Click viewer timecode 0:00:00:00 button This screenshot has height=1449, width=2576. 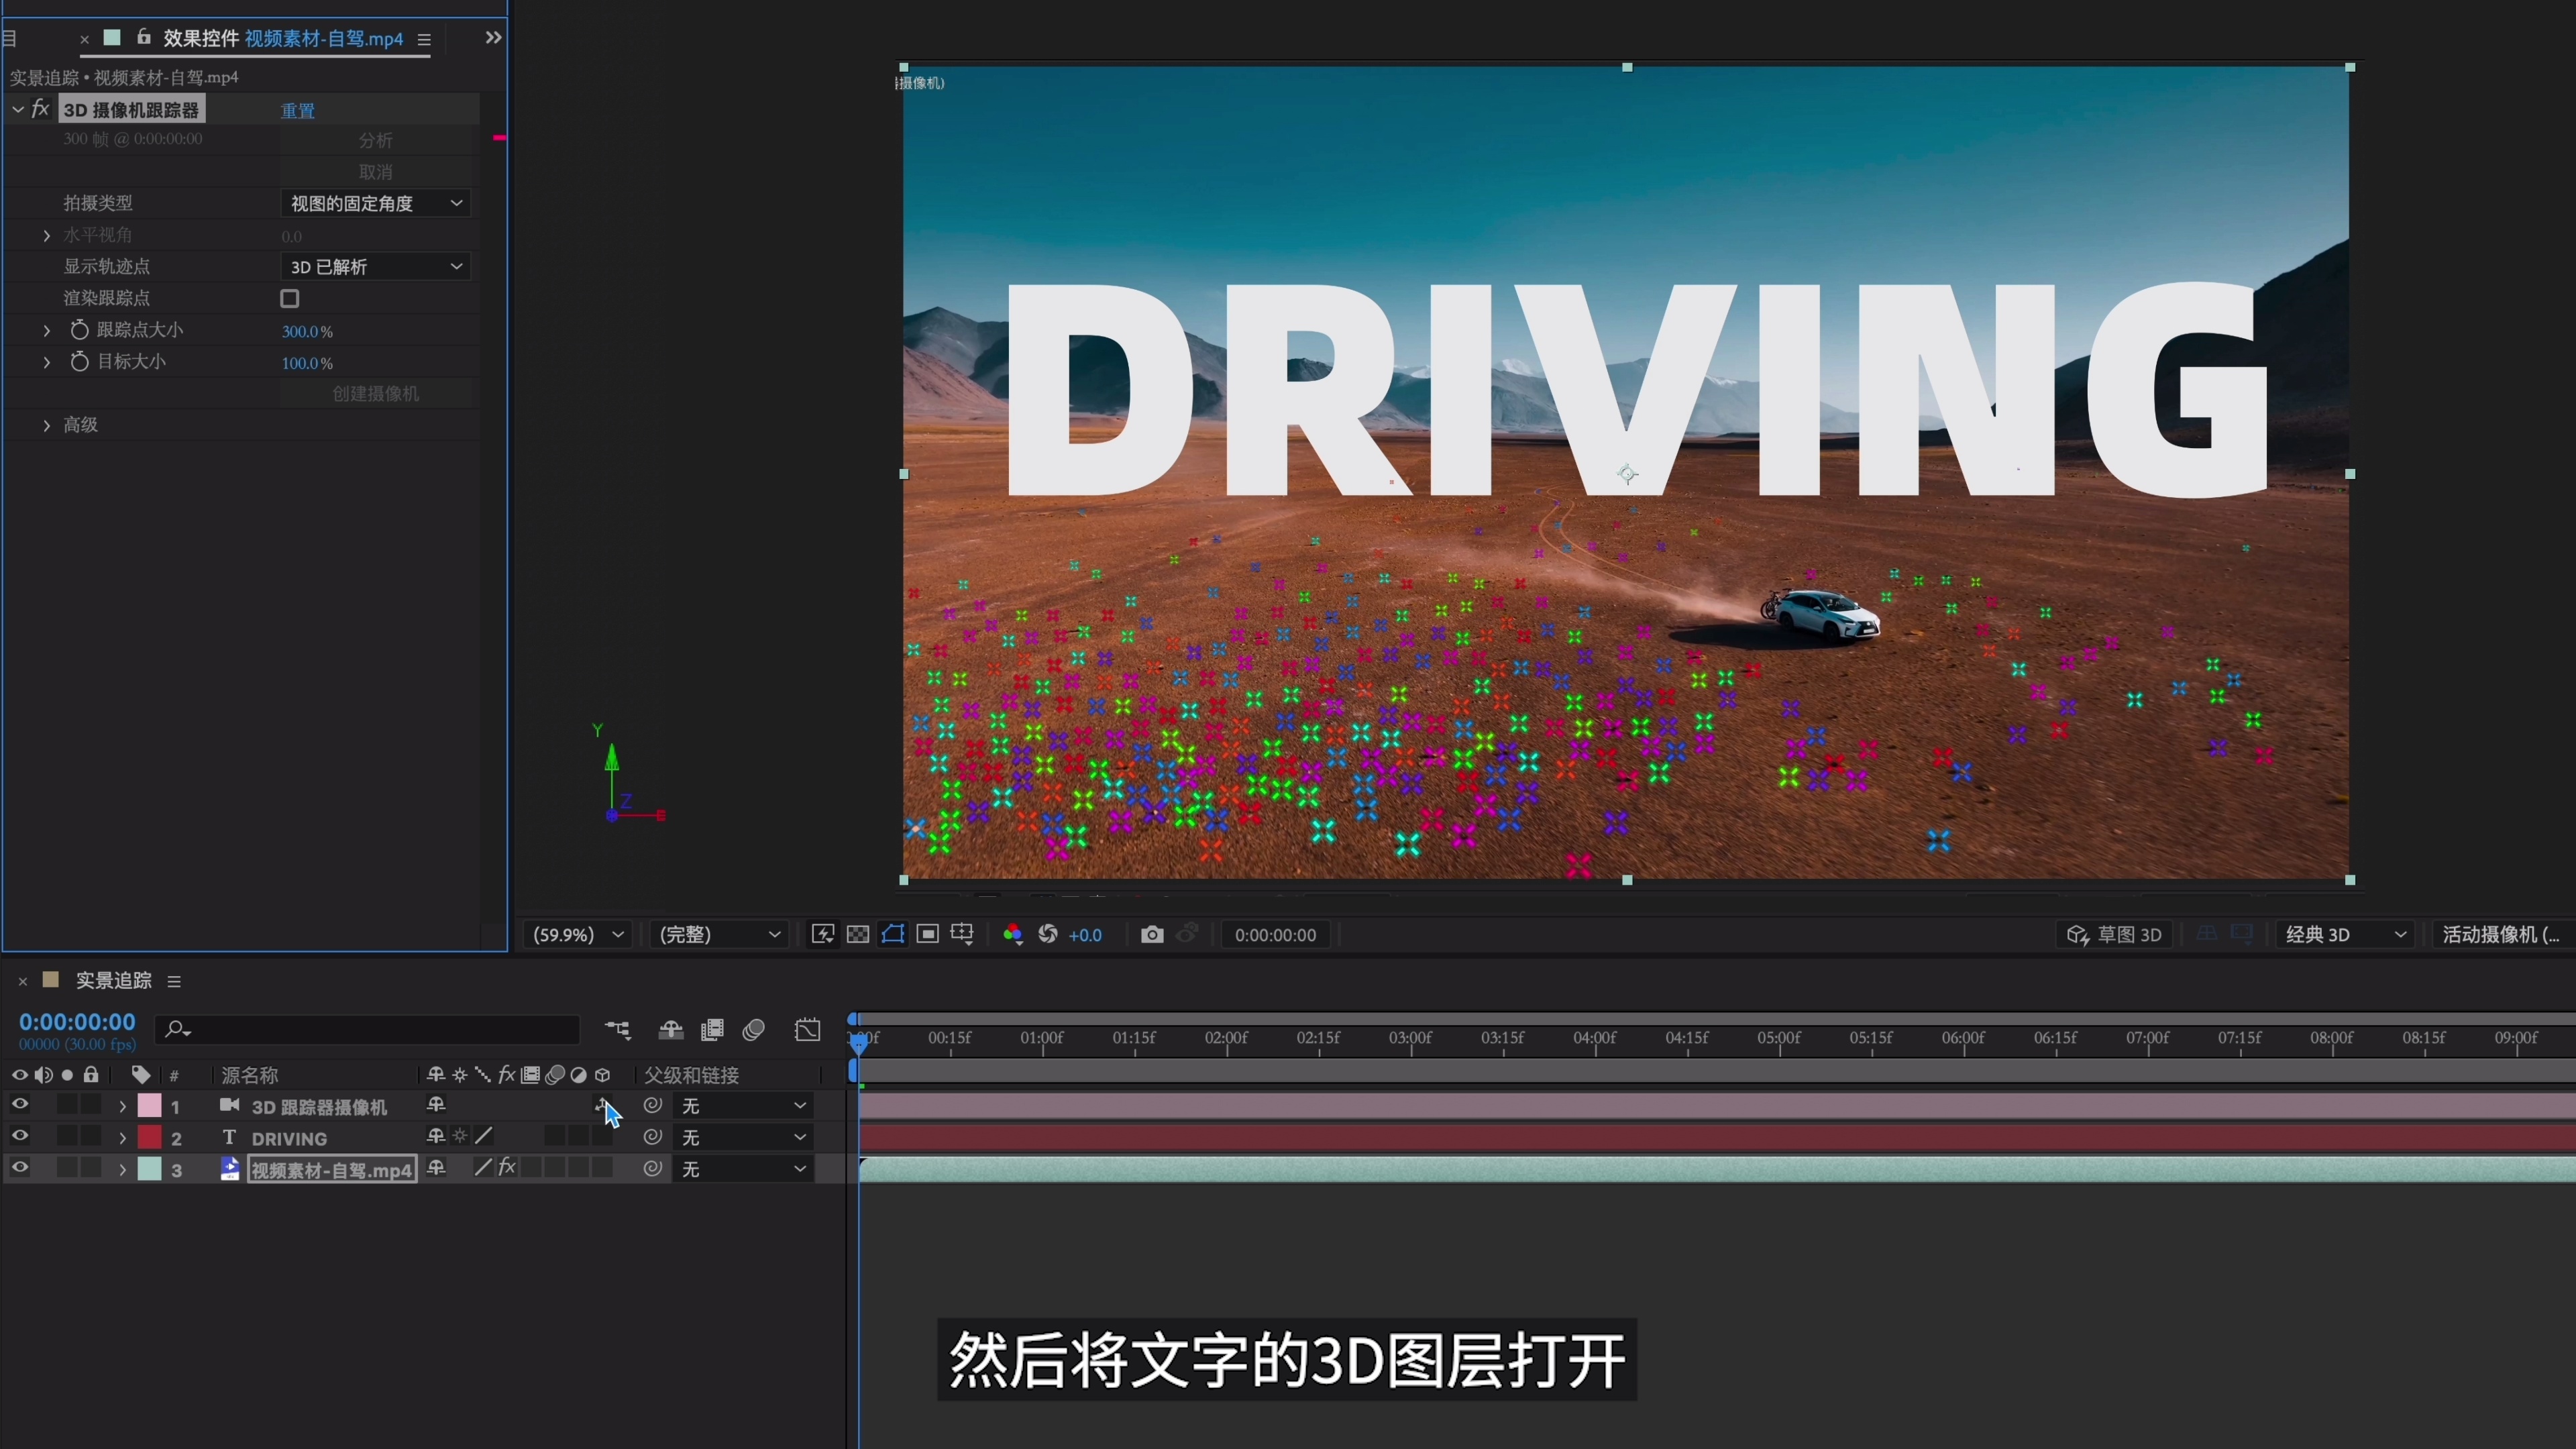[x=1275, y=934]
